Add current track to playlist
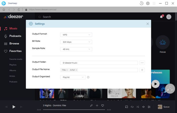 click(97, 106)
